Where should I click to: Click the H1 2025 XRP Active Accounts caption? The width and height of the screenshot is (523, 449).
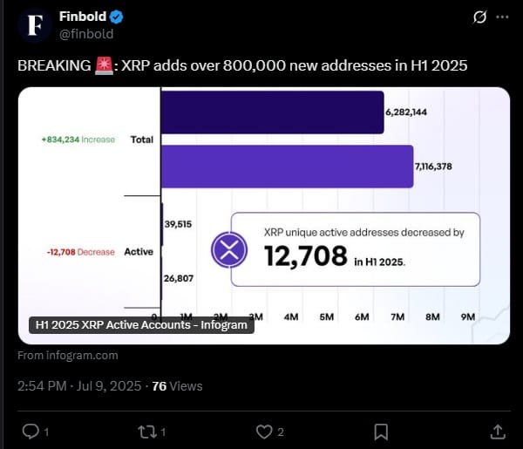coord(142,325)
